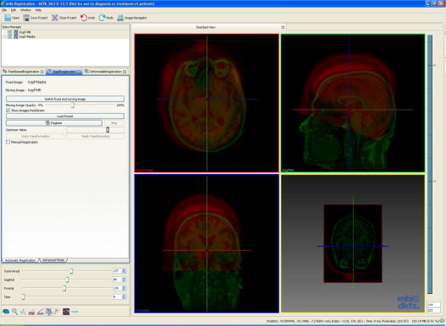Click the Time spinbox stepper arrows
The height and width of the screenshot is (326, 446).
tap(124, 296)
